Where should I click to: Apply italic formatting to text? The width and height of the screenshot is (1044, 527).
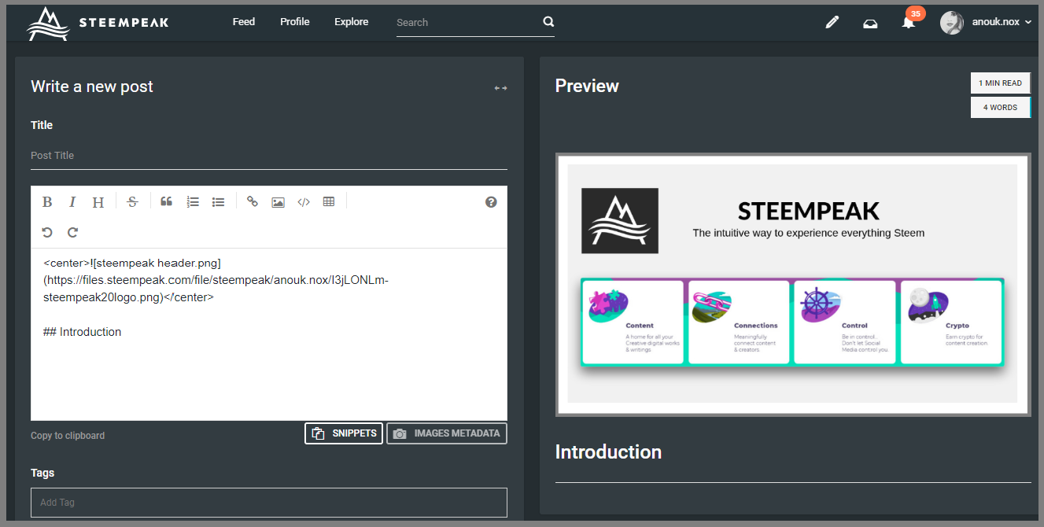72,202
